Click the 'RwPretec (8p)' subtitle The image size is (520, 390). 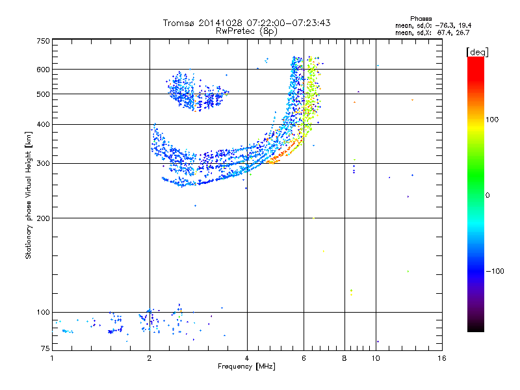[246, 31]
